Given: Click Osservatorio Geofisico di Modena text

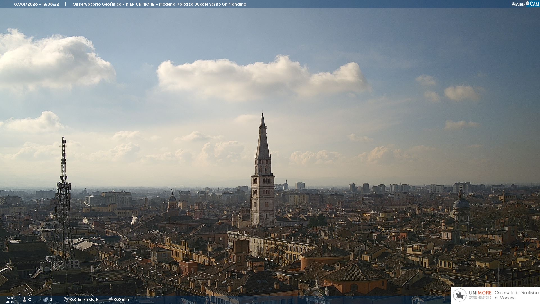Looking at the screenshot, I should [x=516, y=295].
